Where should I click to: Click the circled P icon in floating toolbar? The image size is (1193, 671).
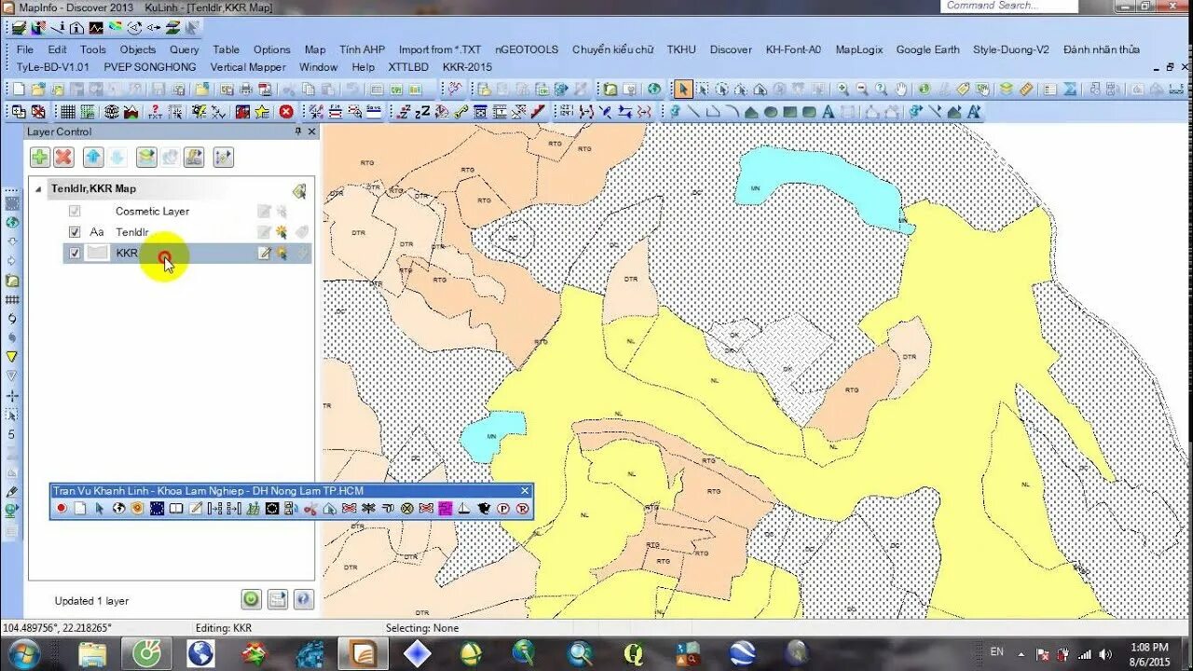tap(503, 509)
